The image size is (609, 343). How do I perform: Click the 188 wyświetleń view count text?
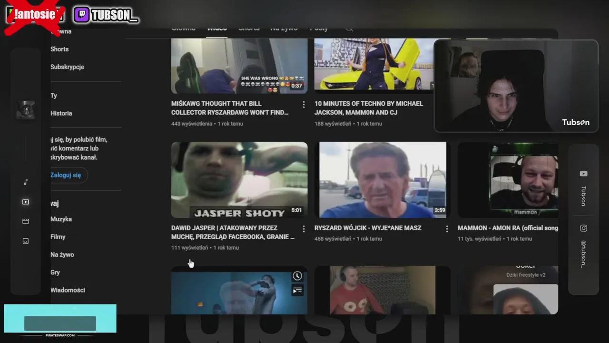[333, 124]
